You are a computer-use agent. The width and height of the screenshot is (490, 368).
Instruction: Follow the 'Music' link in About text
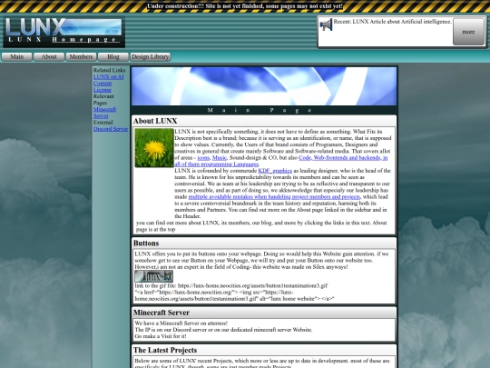coord(220,158)
